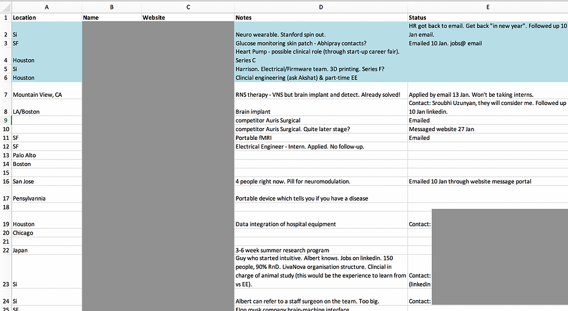Select 'Chicago' location cell

click(x=47, y=233)
